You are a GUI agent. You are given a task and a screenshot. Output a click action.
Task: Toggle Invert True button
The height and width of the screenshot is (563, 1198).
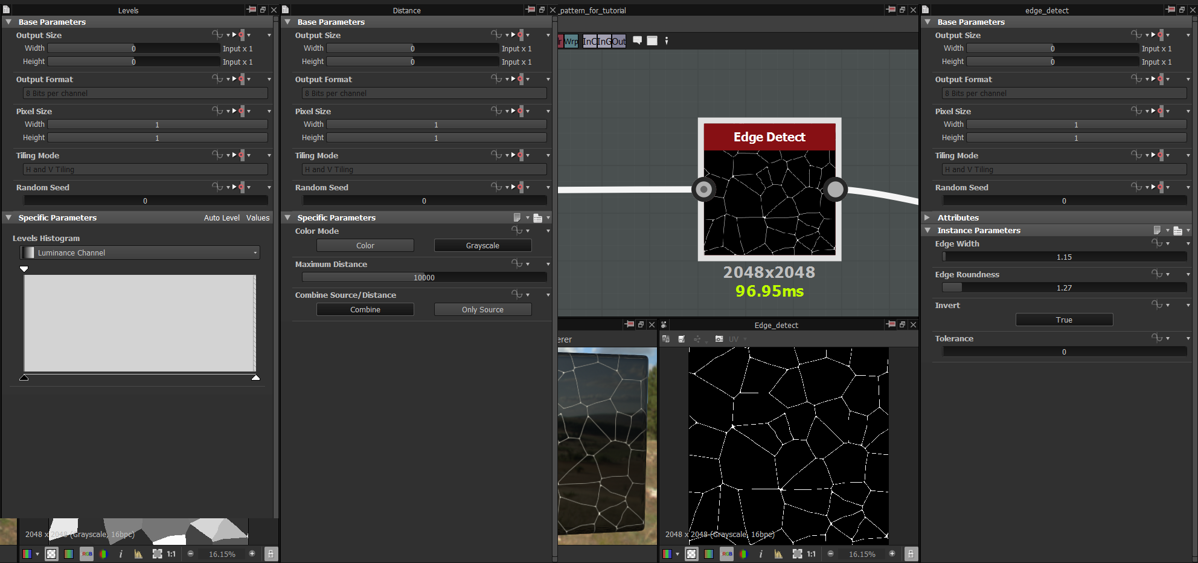pos(1064,320)
